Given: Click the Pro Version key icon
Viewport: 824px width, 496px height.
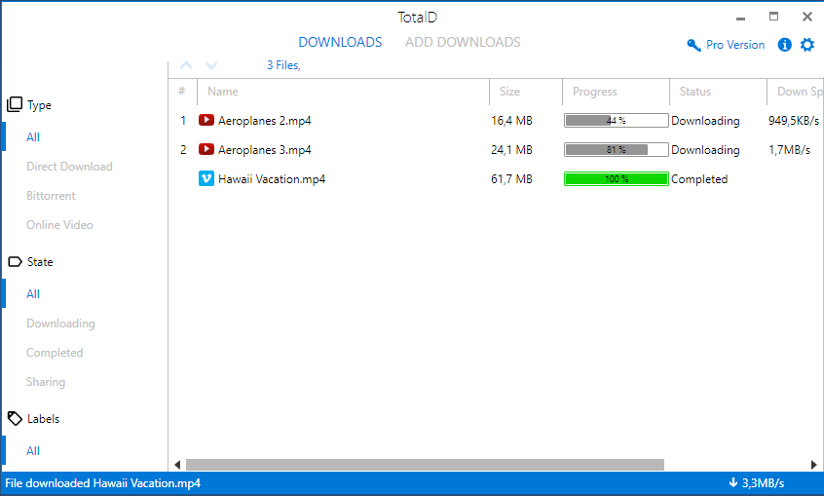Looking at the screenshot, I should [x=693, y=45].
